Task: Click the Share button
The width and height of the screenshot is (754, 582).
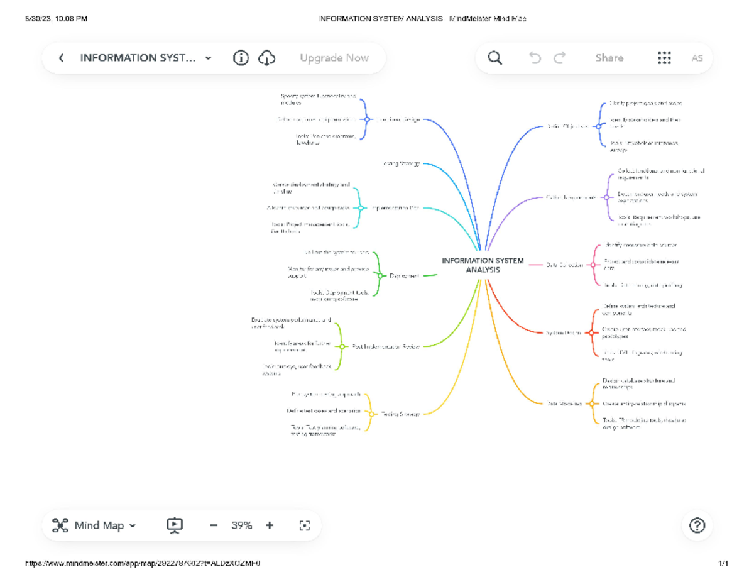Action: click(609, 58)
